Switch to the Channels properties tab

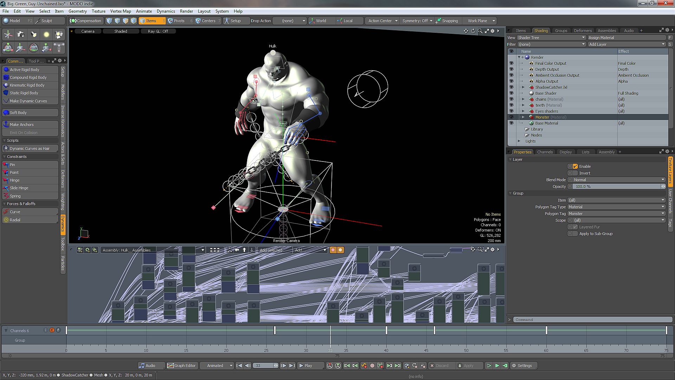[x=545, y=152]
